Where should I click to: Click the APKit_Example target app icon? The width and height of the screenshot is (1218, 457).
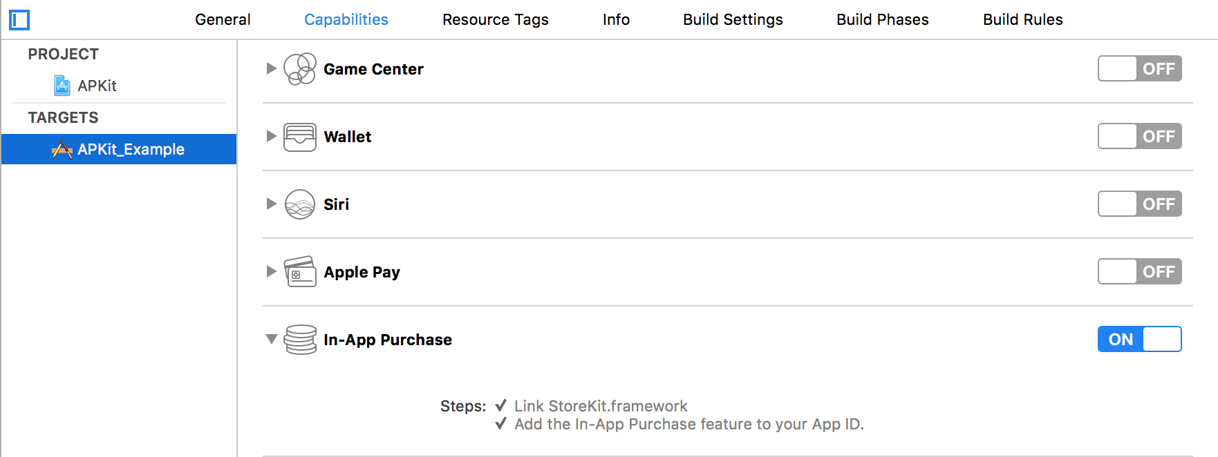[x=62, y=149]
